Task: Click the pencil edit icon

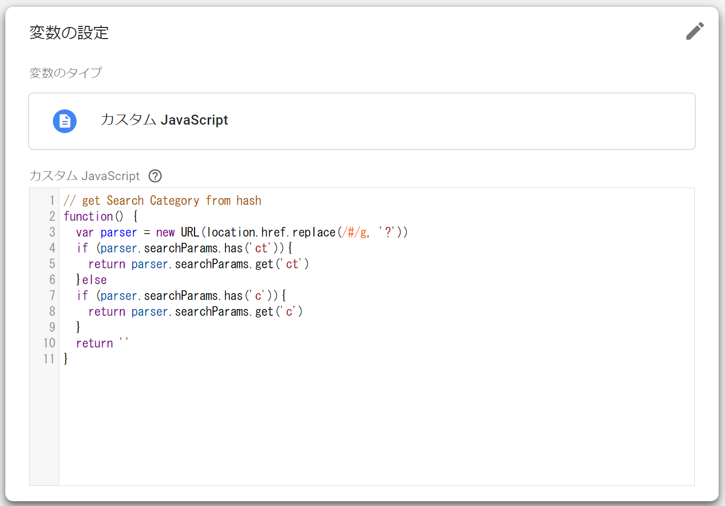Action: 694,31
